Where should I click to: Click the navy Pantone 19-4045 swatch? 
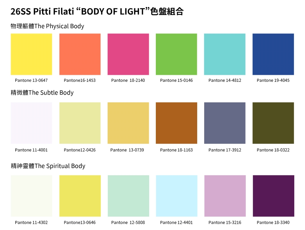tap(273, 54)
